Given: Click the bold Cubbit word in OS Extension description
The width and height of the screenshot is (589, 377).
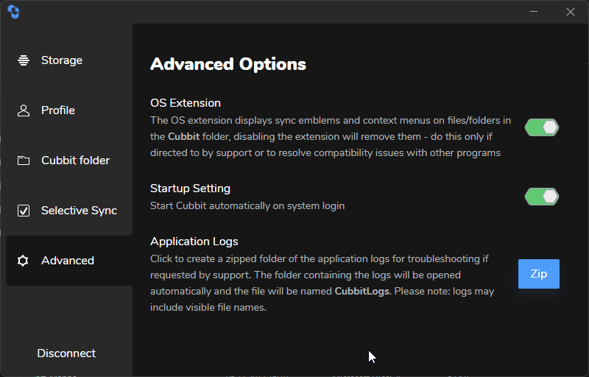Looking at the screenshot, I should (x=183, y=136).
